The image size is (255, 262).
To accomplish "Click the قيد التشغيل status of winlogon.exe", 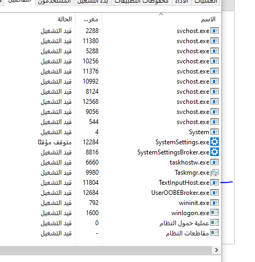I will point(56,213).
